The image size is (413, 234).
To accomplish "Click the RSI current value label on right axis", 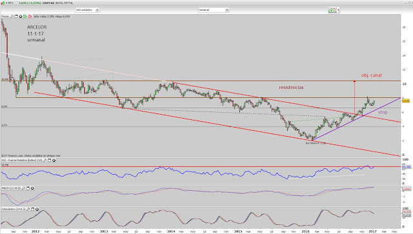I will (406, 167).
